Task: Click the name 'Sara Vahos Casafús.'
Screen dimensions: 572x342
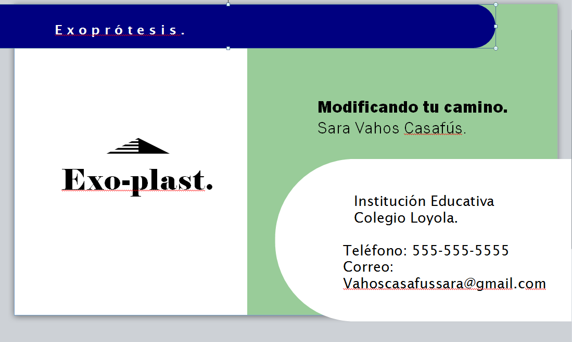Action: click(391, 128)
